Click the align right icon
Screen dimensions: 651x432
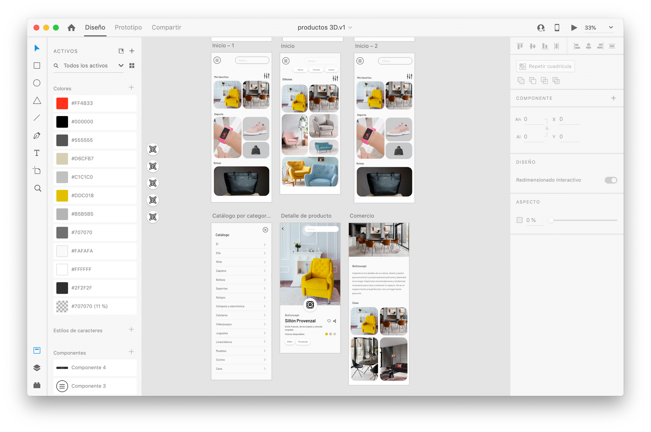[600, 46]
